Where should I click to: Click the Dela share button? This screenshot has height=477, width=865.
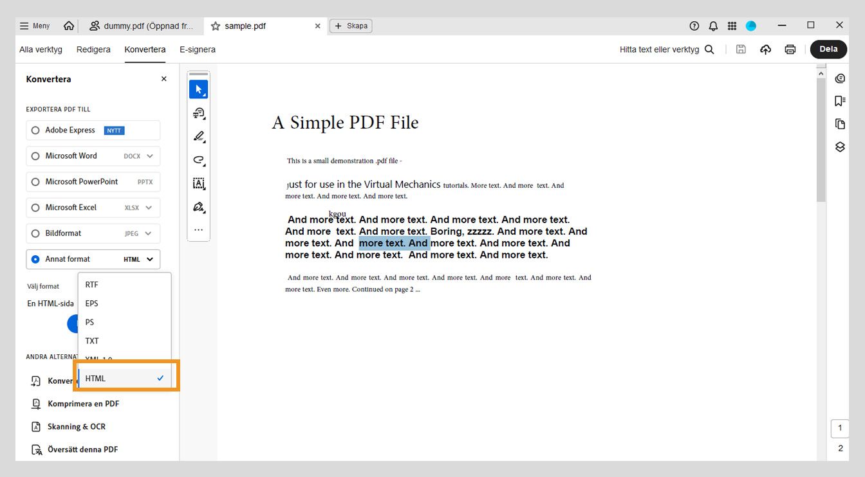point(828,50)
